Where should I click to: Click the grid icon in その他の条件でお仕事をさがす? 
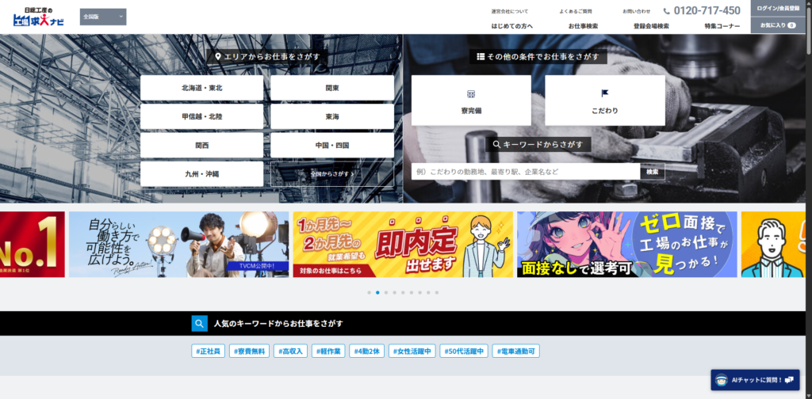click(481, 57)
